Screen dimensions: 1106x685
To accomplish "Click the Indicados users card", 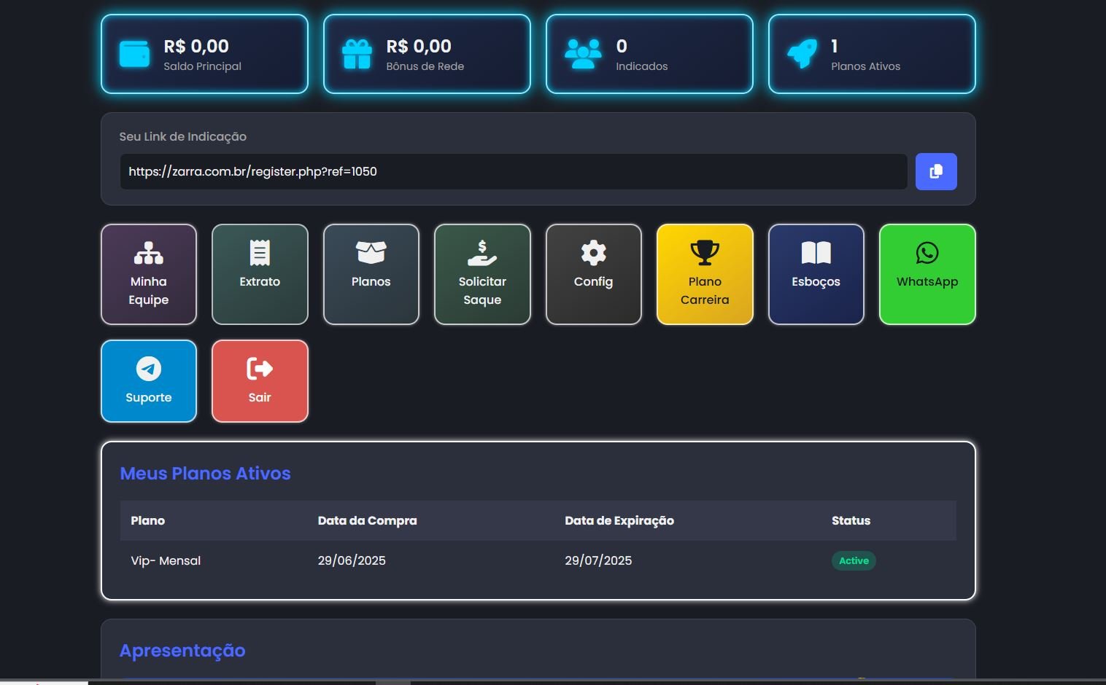I will [x=649, y=55].
